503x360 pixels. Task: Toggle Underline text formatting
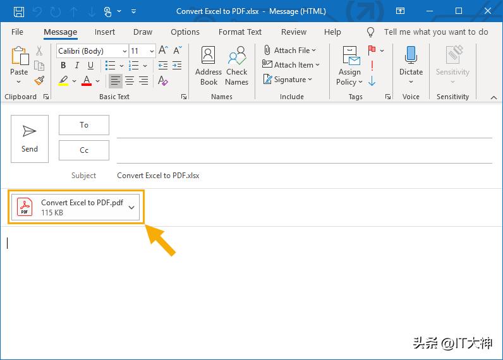91,65
